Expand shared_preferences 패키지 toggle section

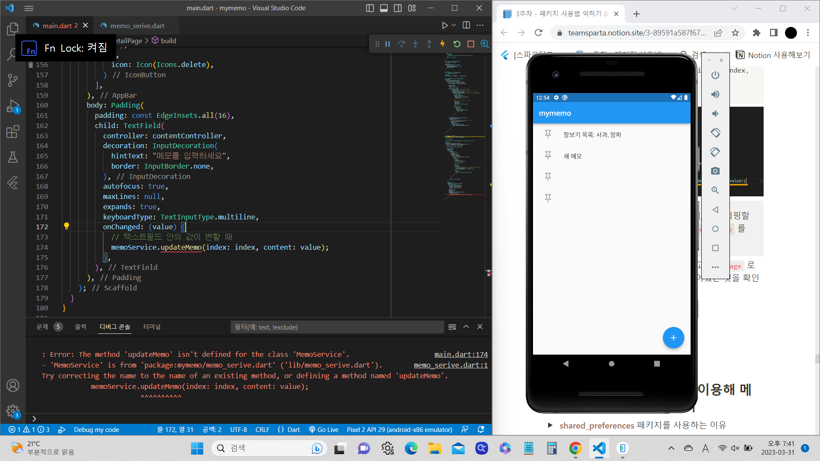tap(550, 425)
